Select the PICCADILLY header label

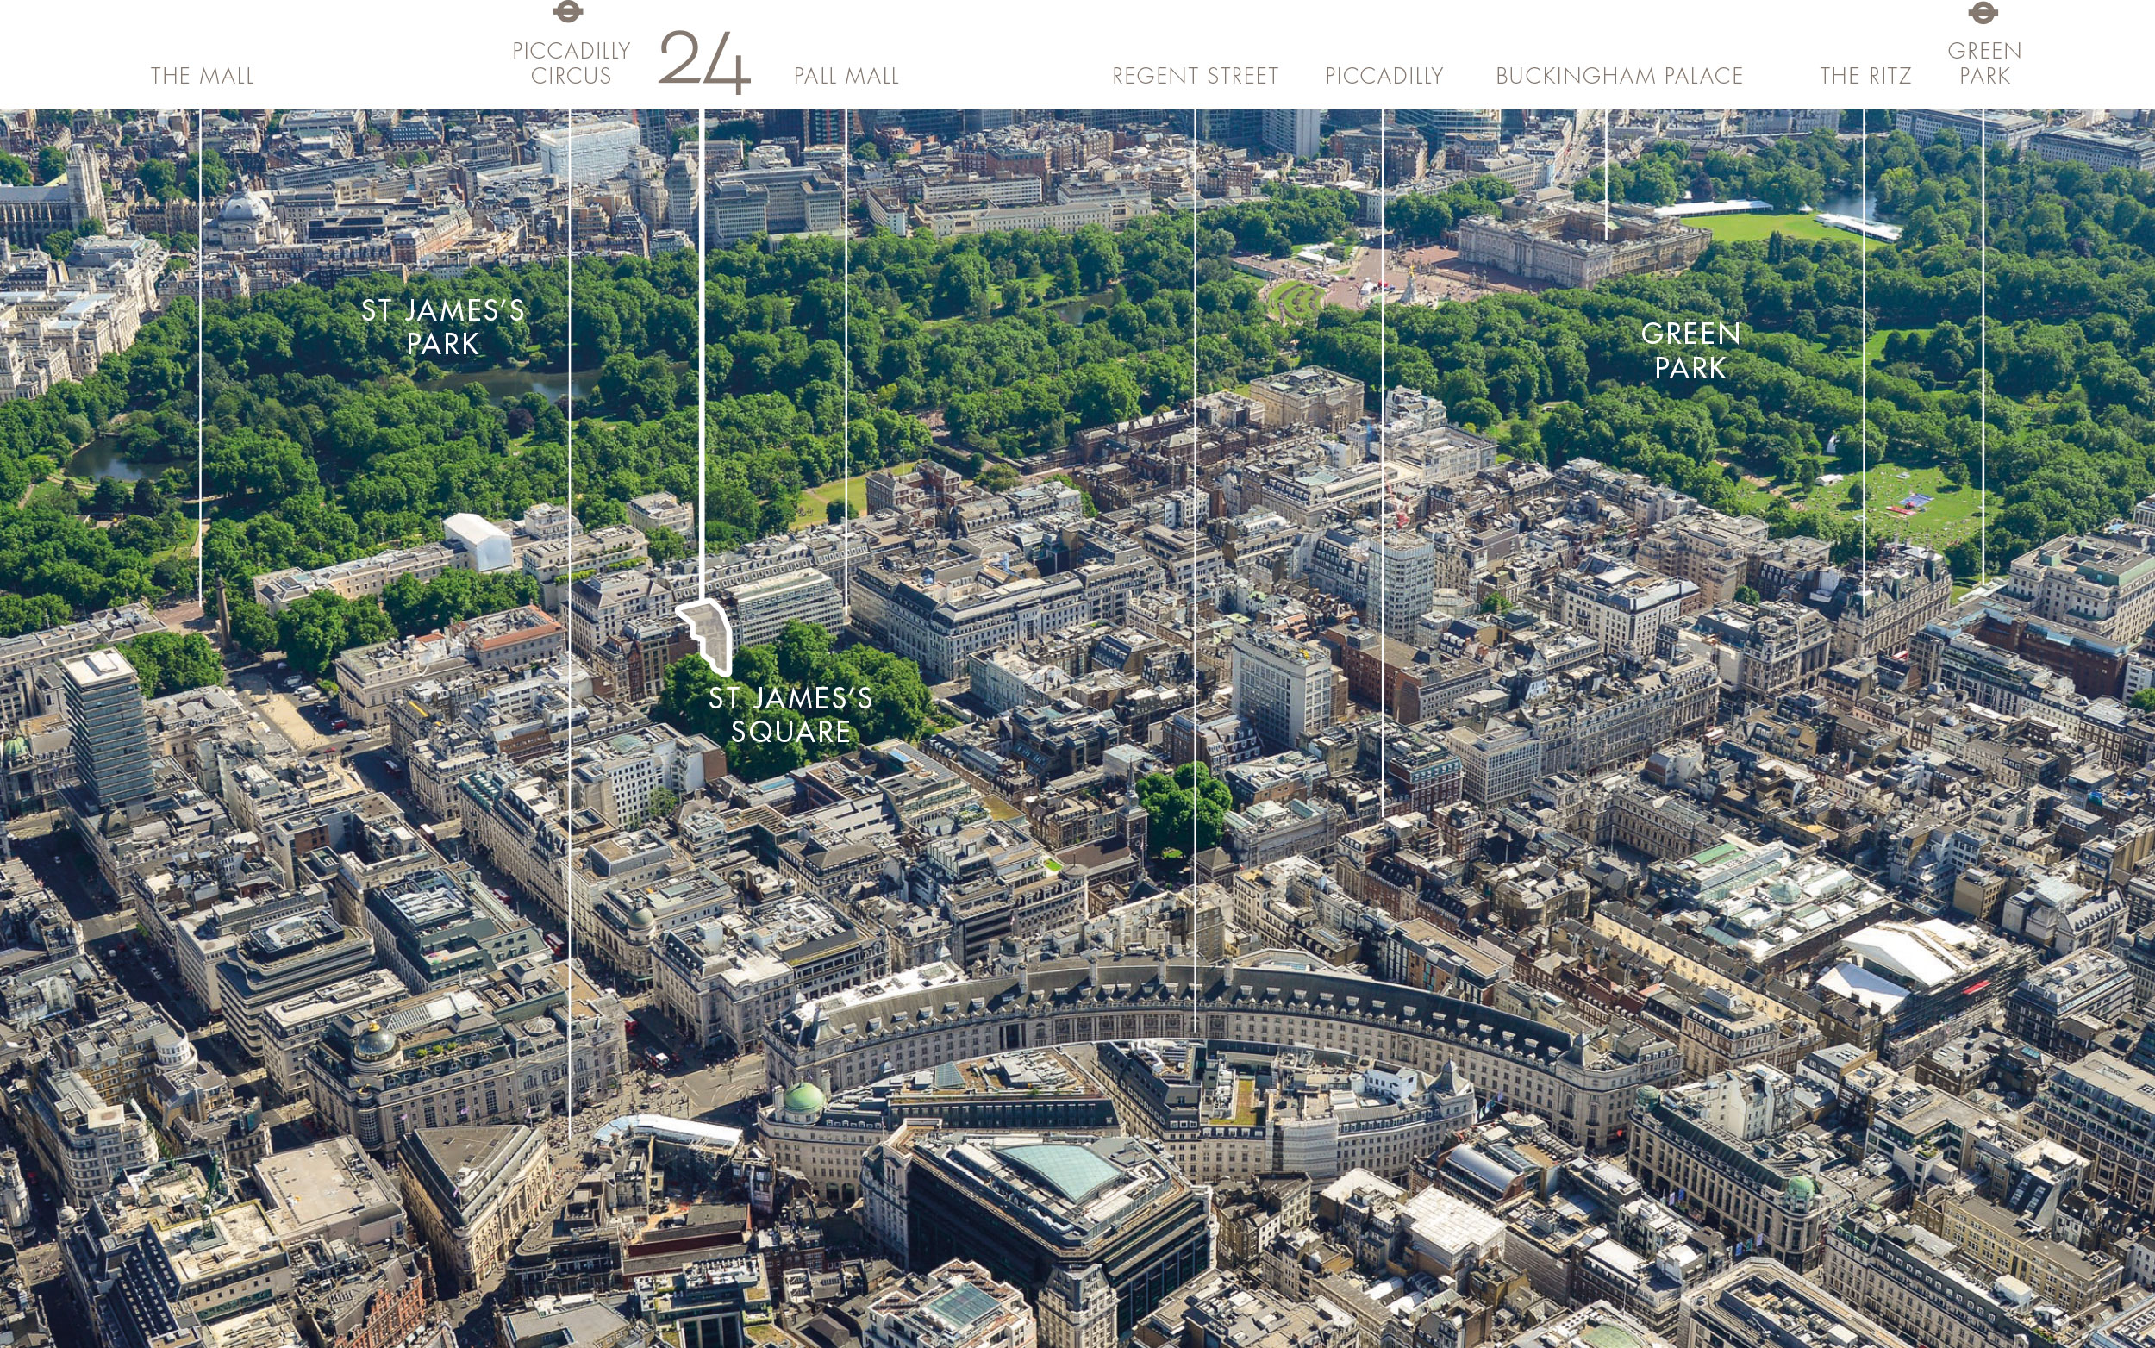point(1384,76)
